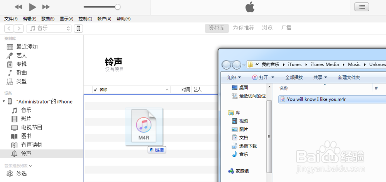This screenshot has height=182, width=386.
Task: Click the Explorer navigation pane scrollbar
Action: [x=269, y=136]
